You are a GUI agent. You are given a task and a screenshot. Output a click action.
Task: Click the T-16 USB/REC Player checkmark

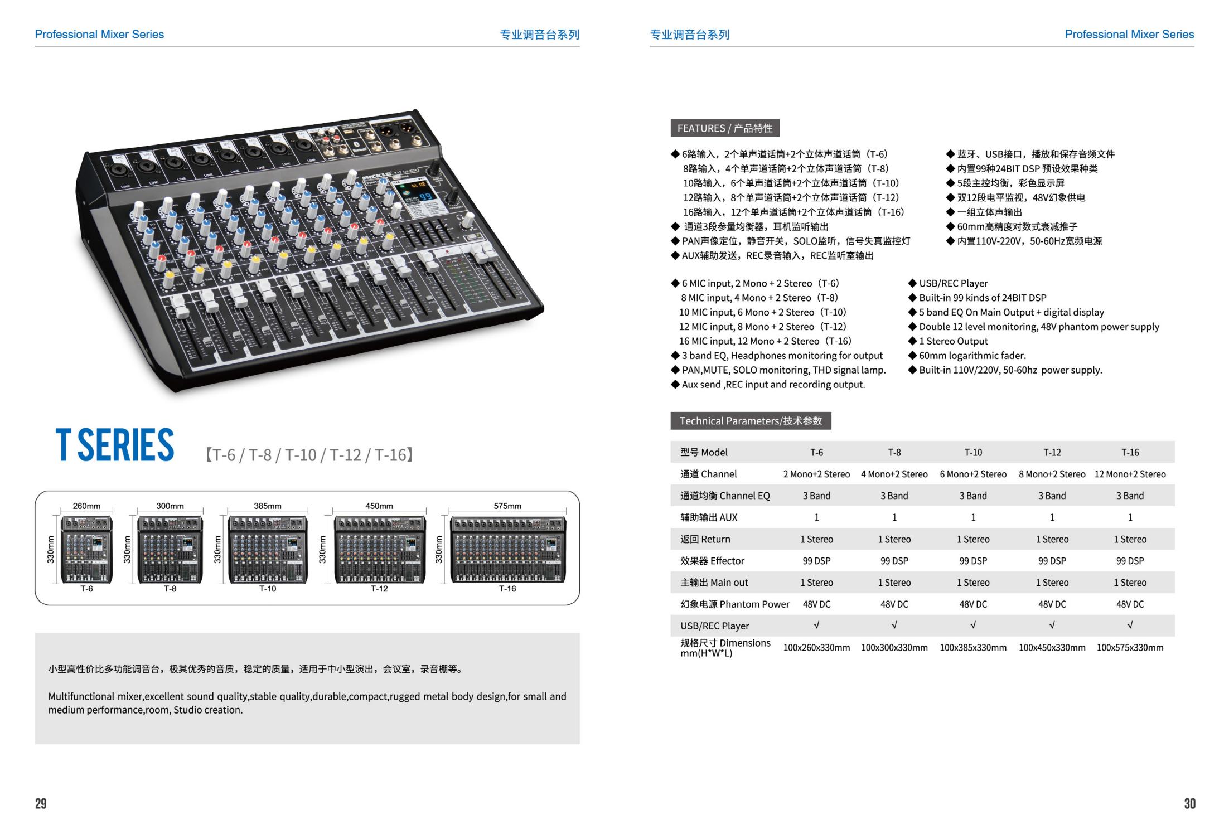click(1130, 625)
